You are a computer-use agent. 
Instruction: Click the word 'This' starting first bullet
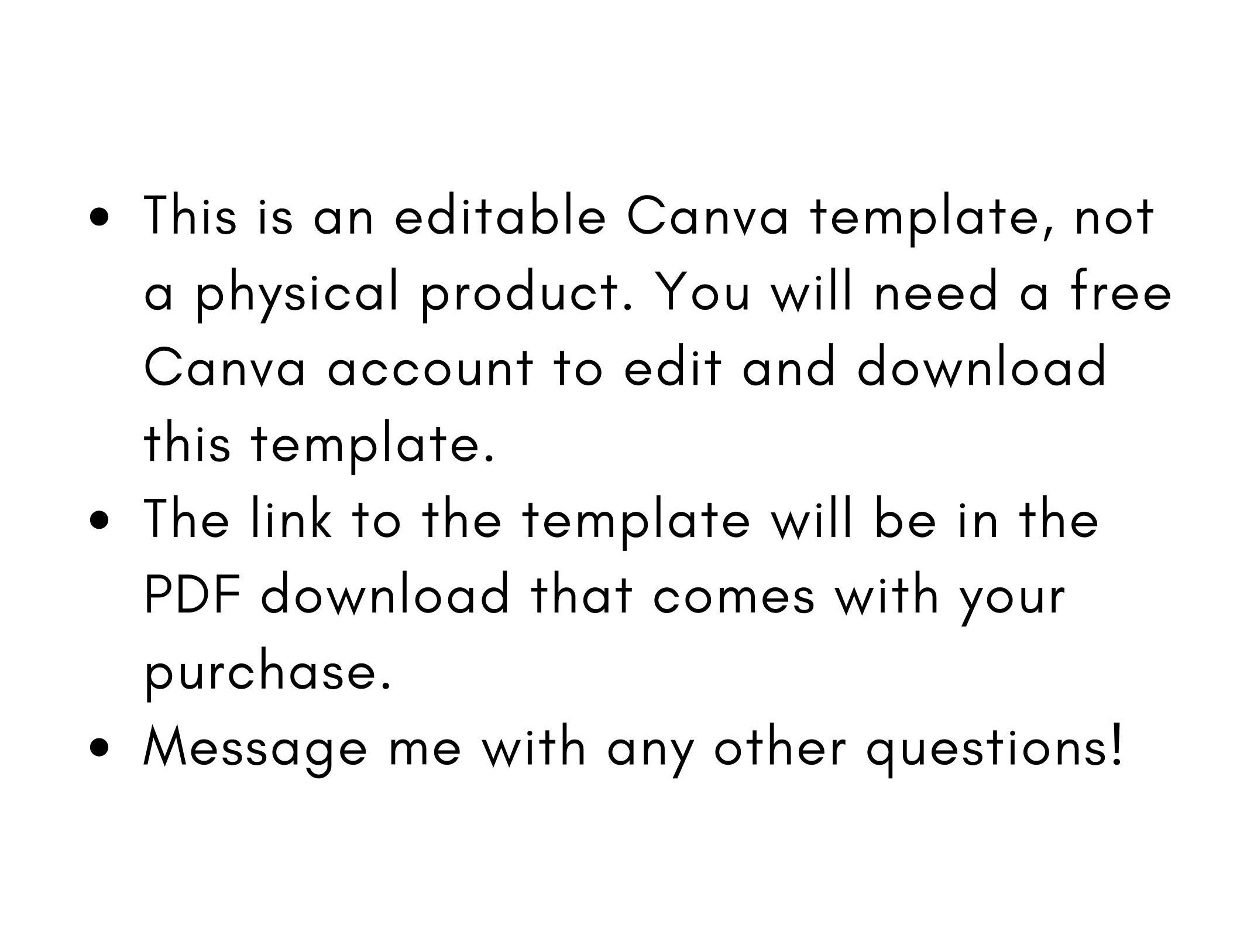tap(190, 215)
